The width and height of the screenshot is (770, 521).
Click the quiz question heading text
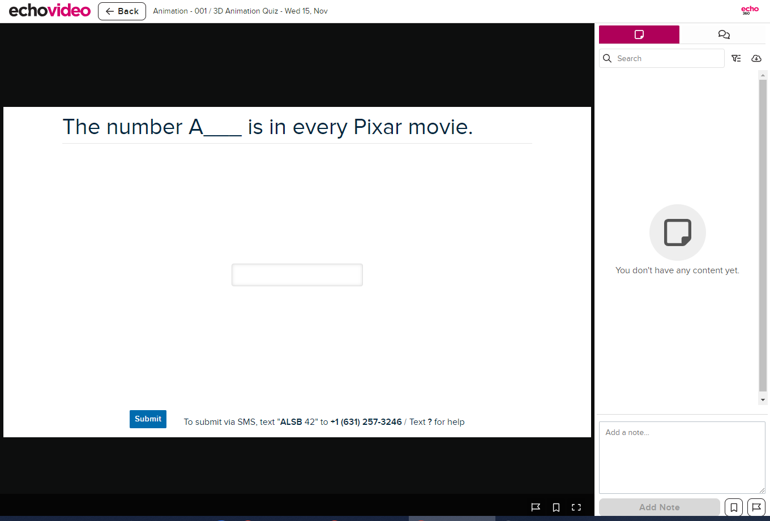click(268, 127)
